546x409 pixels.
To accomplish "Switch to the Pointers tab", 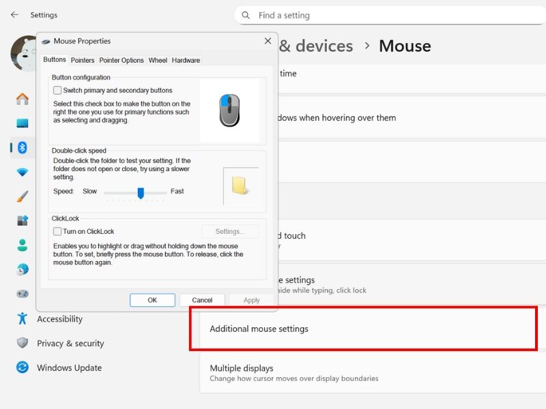I will pos(83,61).
